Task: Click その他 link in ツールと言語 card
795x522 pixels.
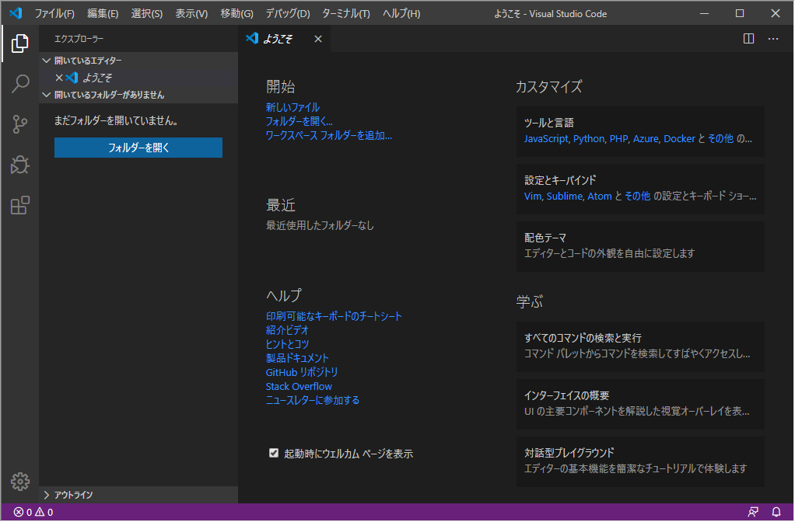Action: (x=720, y=139)
